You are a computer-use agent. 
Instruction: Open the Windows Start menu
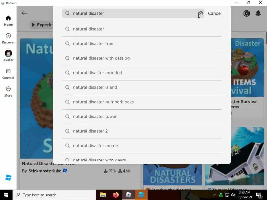pos(6,195)
